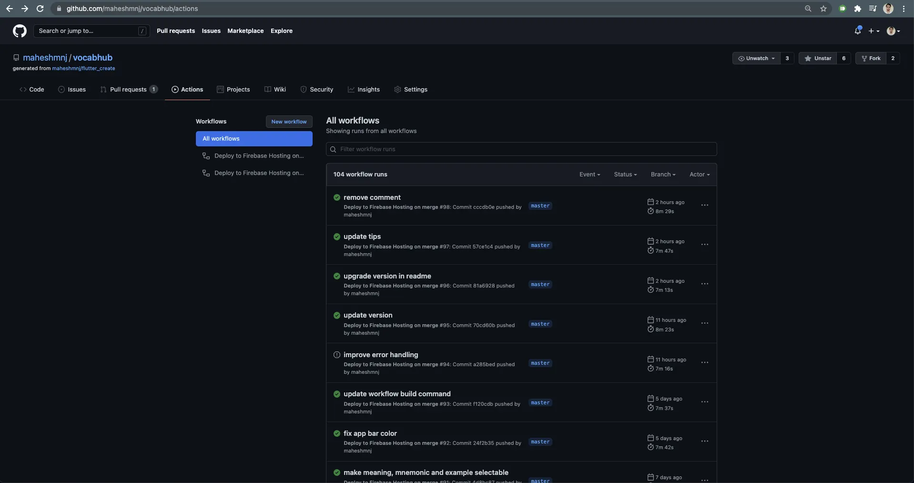Screen dimensions: 914x483
Task: Click the Filter workflow runs field
Action: click(521, 149)
